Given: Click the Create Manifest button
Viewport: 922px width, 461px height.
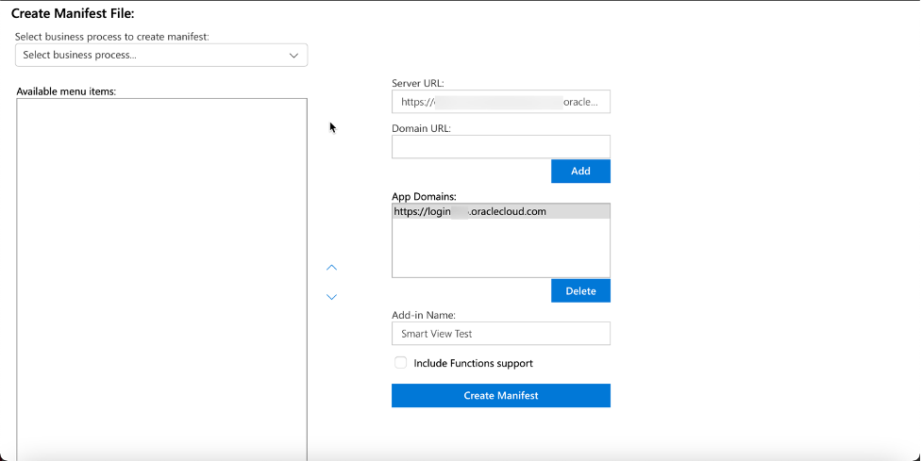Looking at the screenshot, I should pos(500,396).
